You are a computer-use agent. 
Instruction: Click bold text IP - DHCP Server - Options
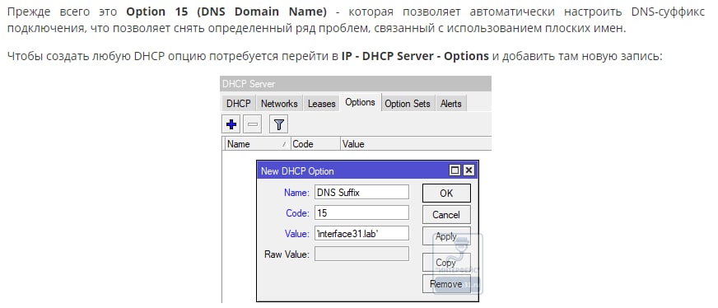coord(415,56)
